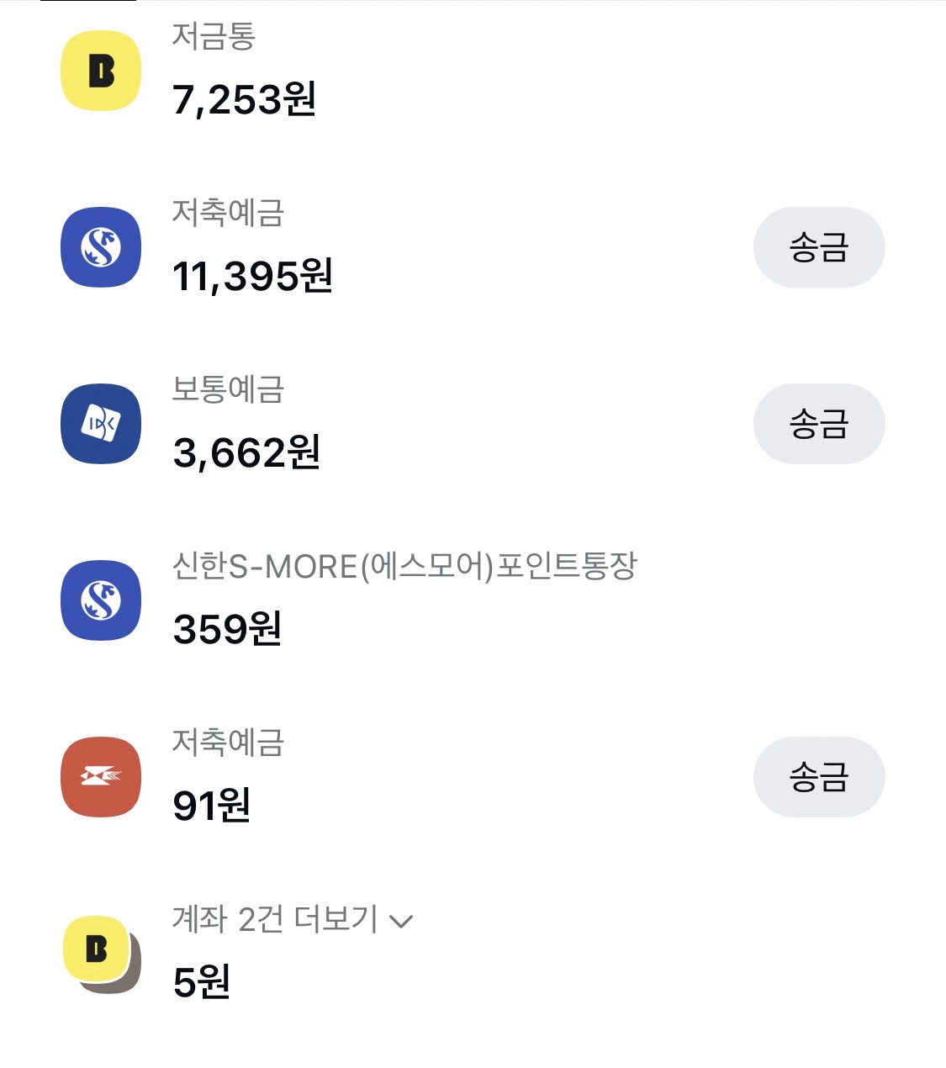Tap the Shinhan icon beside 11,395원
946x1068 pixels.
coord(101,247)
